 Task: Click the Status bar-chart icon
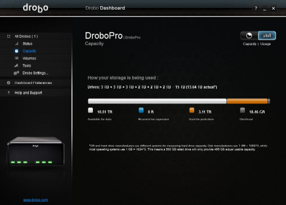(17, 43)
